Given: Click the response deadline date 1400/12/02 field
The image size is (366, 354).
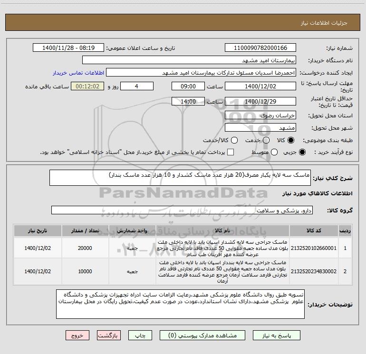Looking at the screenshot, I should [x=260, y=86].
